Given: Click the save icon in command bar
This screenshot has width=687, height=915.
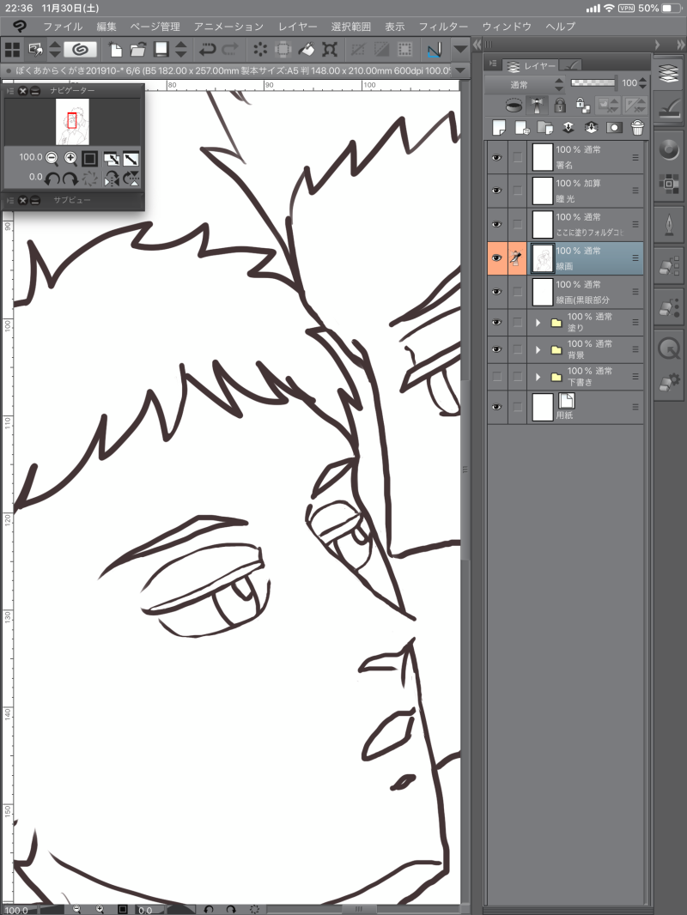Looking at the screenshot, I should point(161,50).
